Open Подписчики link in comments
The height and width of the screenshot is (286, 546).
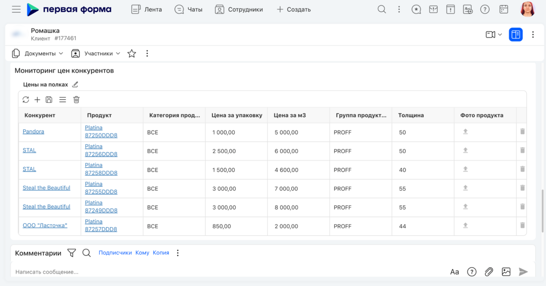coord(115,253)
